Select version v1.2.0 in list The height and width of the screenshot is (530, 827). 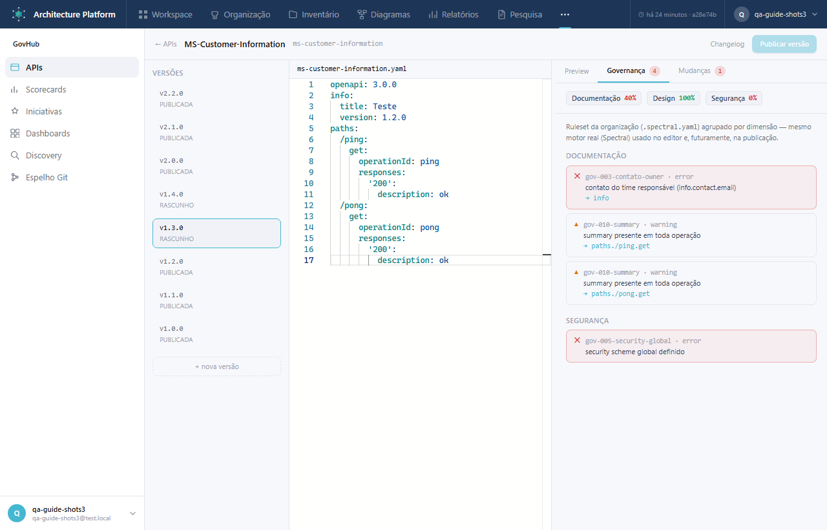pos(216,266)
